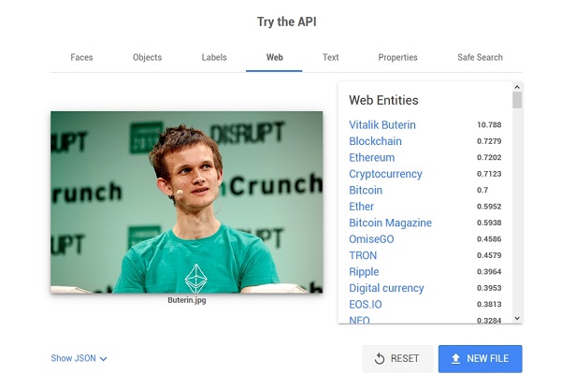Click scrollbar down arrow in Web Entities
The image size is (561, 374).
tap(517, 318)
